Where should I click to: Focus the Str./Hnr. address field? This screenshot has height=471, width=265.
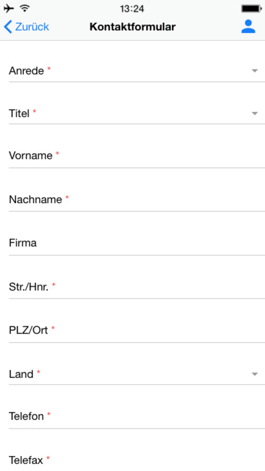[x=159, y=287]
